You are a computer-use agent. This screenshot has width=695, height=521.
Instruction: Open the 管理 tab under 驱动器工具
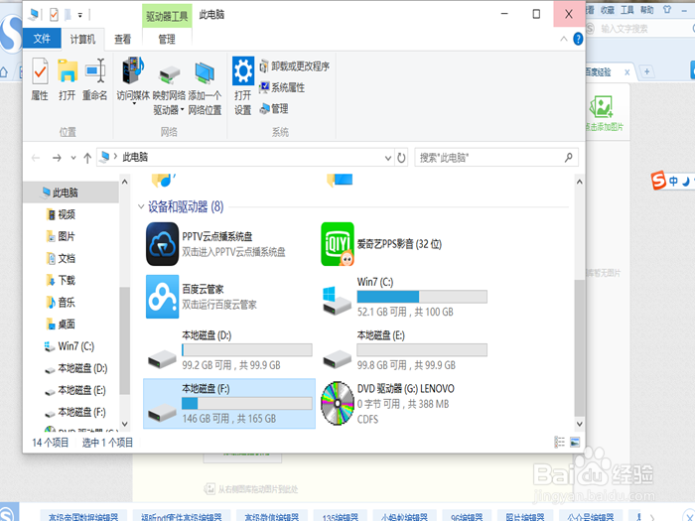[x=167, y=39]
